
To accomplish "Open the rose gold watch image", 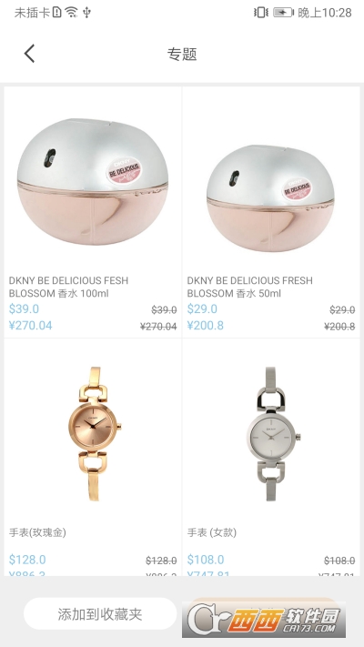I will (x=95, y=434).
